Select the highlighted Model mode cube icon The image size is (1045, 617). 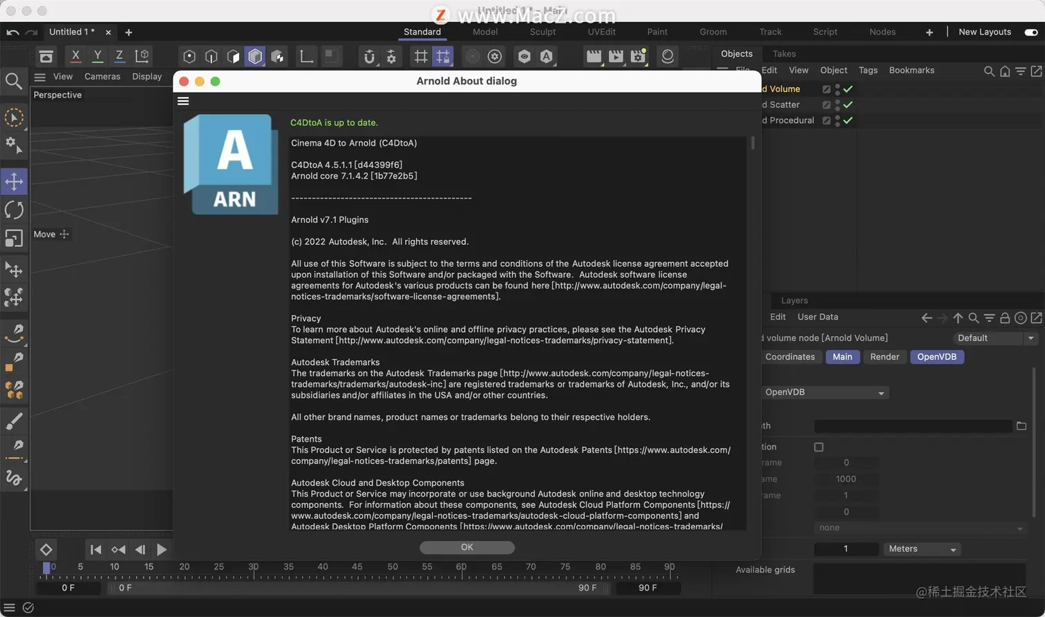coord(255,57)
